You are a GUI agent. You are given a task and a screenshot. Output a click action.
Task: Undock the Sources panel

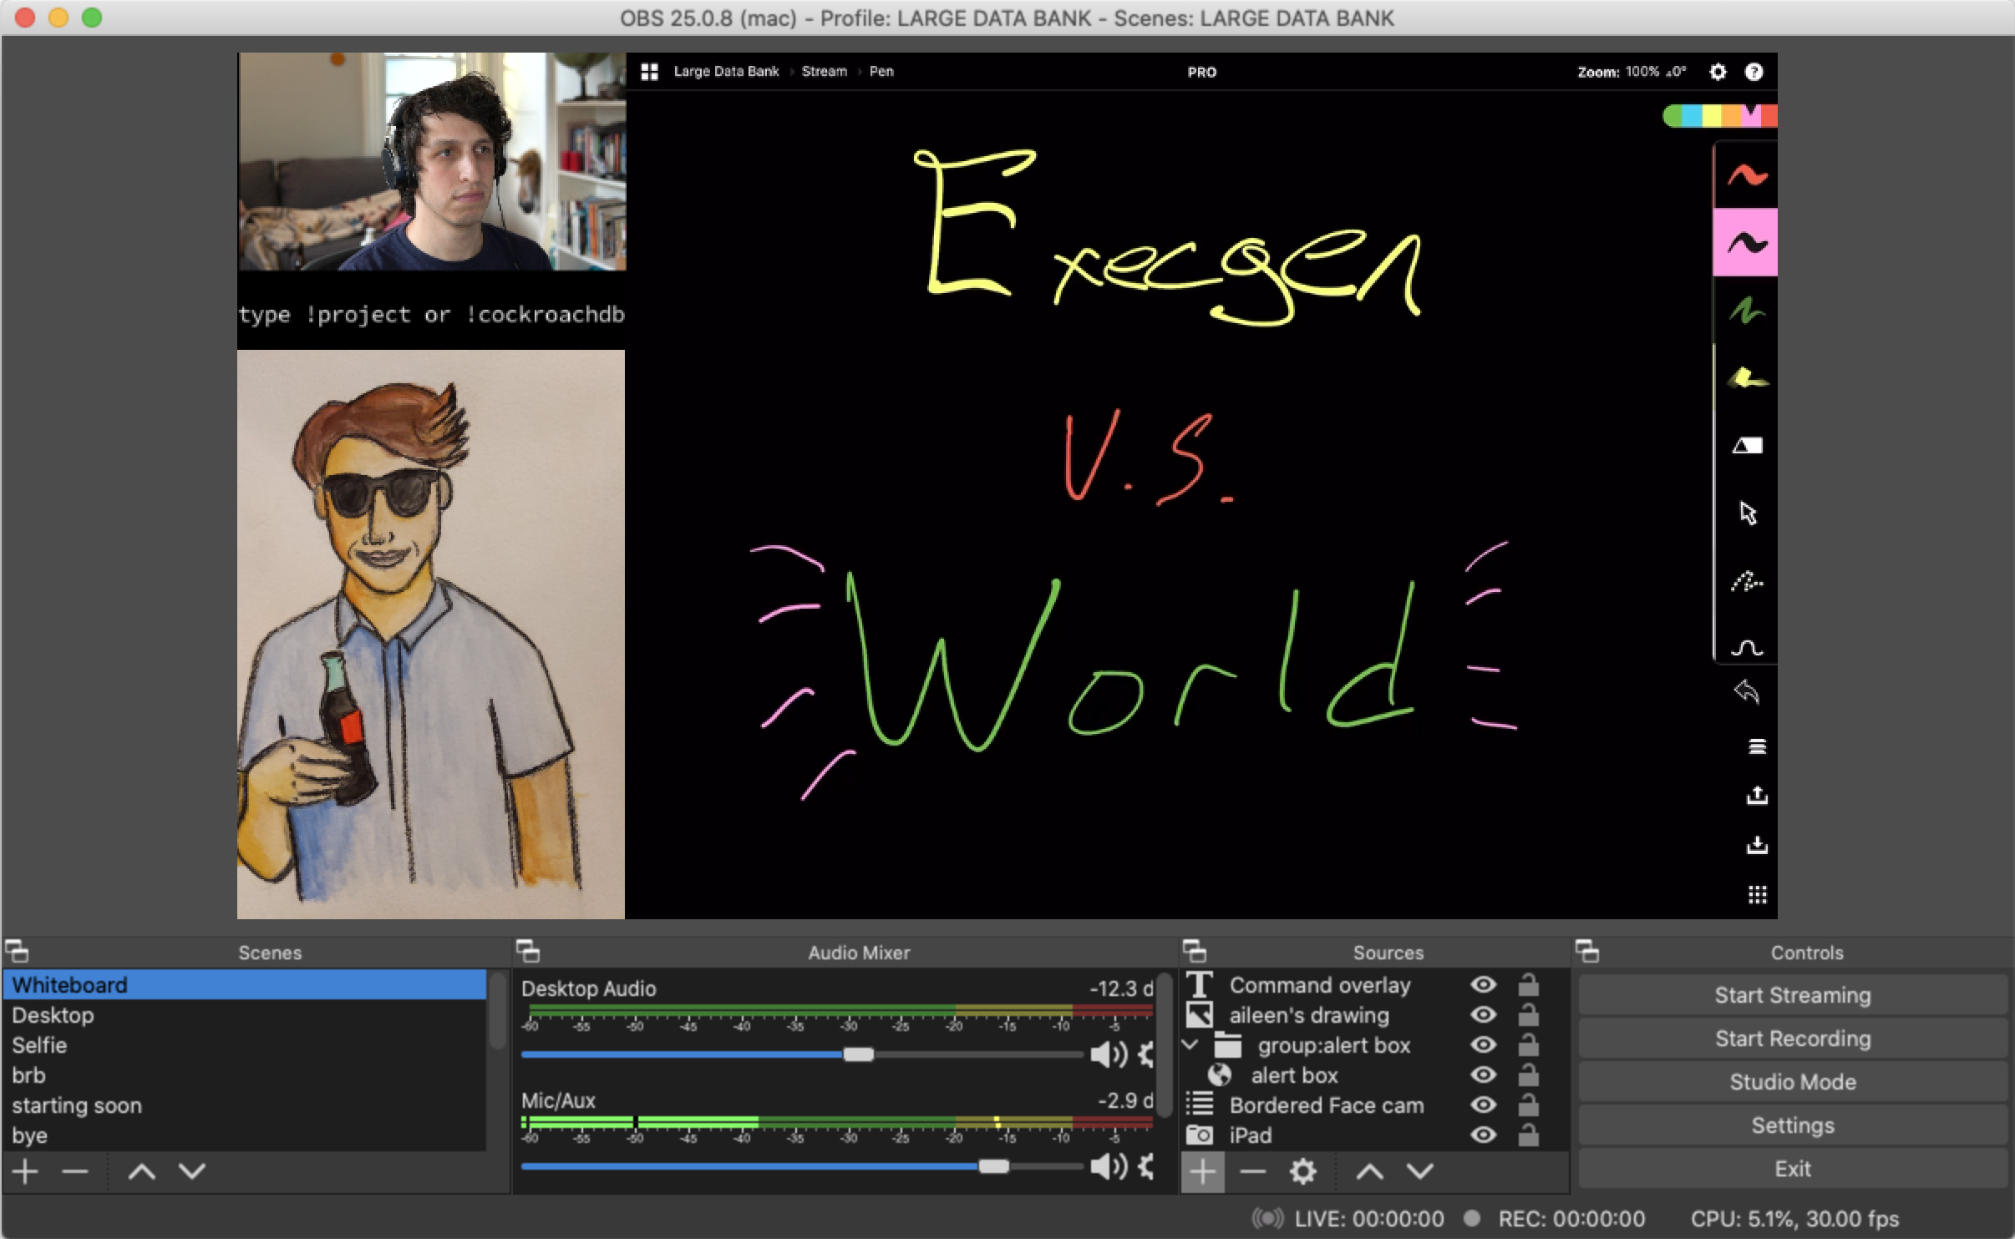click(x=1195, y=951)
